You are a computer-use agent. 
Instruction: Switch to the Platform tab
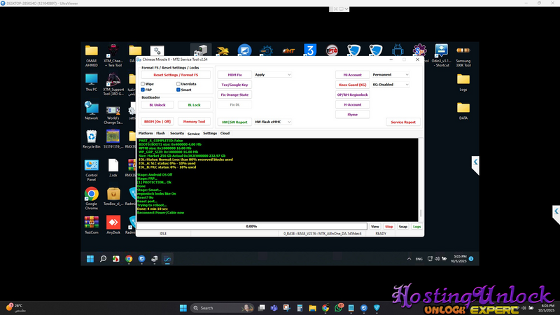146,133
